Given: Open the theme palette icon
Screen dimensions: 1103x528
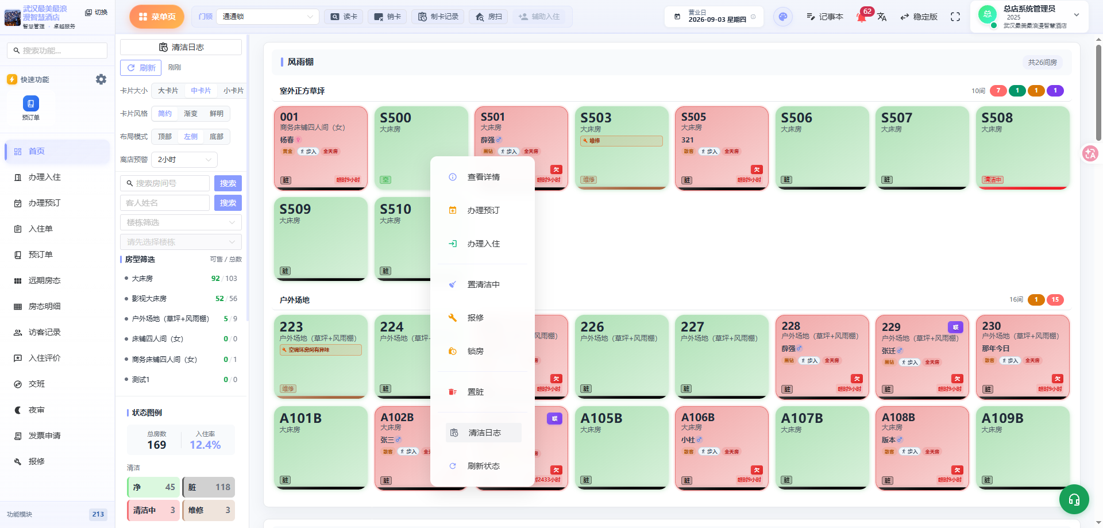Looking at the screenshot, I should point(783,17).
